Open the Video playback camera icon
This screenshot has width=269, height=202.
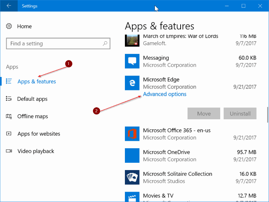(9, 151)
